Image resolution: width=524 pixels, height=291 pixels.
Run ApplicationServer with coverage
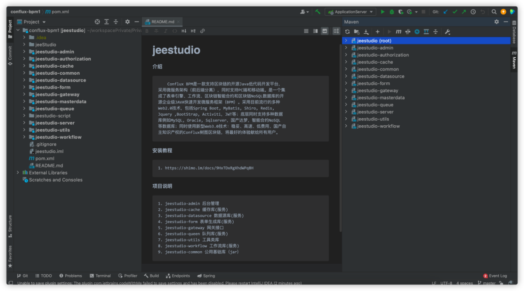(401, 12)
